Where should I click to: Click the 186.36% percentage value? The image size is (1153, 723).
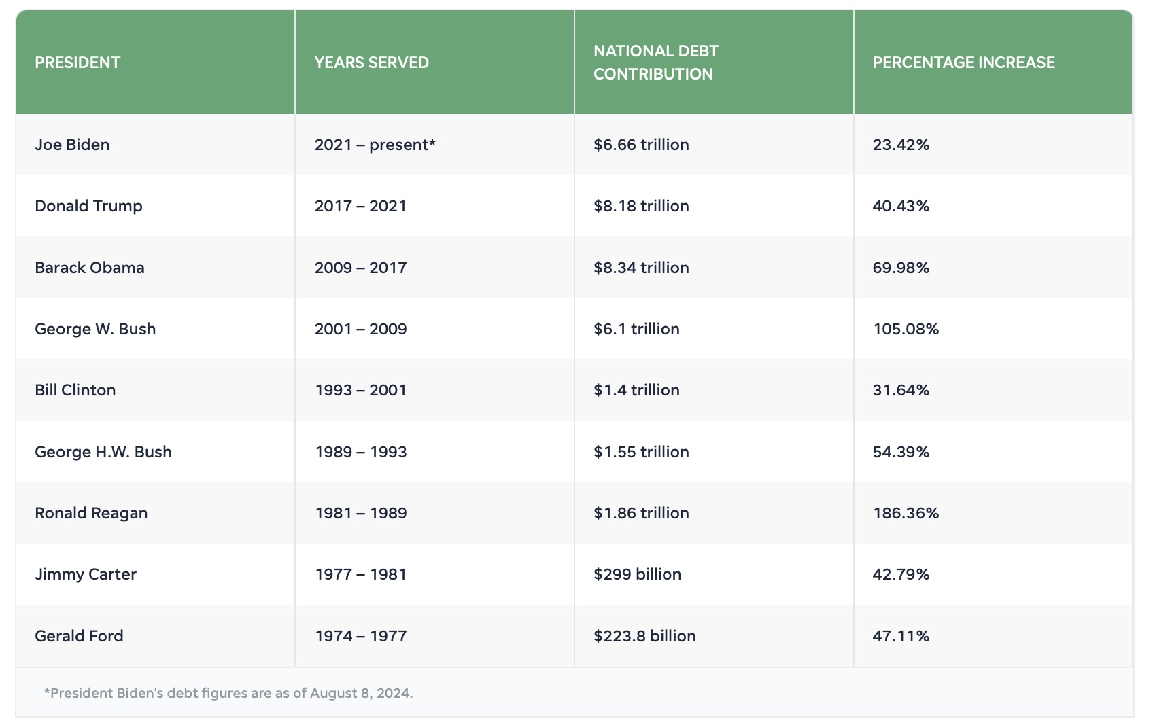pos(906,513)
